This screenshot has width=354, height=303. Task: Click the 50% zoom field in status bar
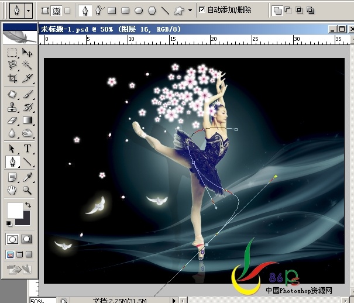[x=43, y=300]
